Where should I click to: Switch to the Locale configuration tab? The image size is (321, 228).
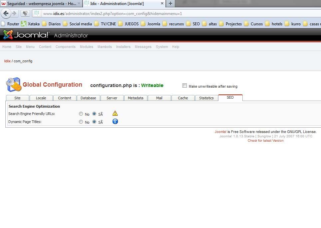41,98
